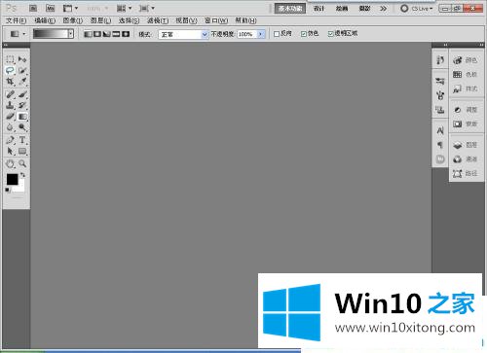Screen dimensions: 487x353
Task: Select the Zoom tool
Action: tap(22, 163)
